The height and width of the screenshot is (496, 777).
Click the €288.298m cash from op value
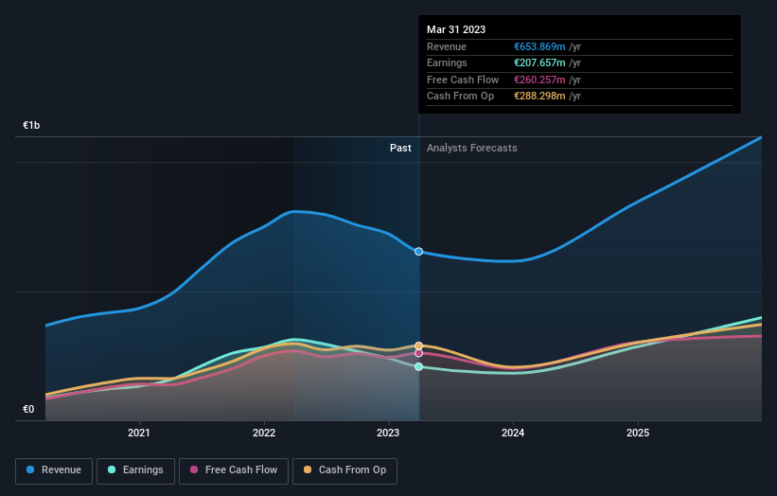pos(539,97)
